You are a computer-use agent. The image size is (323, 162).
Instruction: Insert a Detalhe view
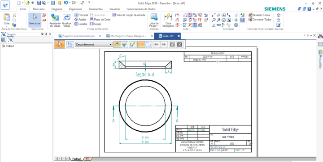(81, 24)
